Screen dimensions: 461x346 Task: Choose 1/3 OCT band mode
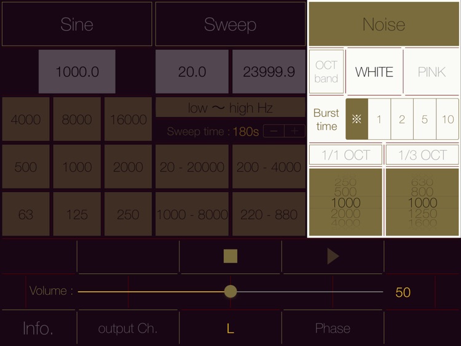422,155
